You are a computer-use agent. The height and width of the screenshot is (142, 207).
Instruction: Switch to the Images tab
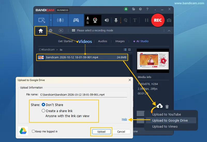point(120,41)
